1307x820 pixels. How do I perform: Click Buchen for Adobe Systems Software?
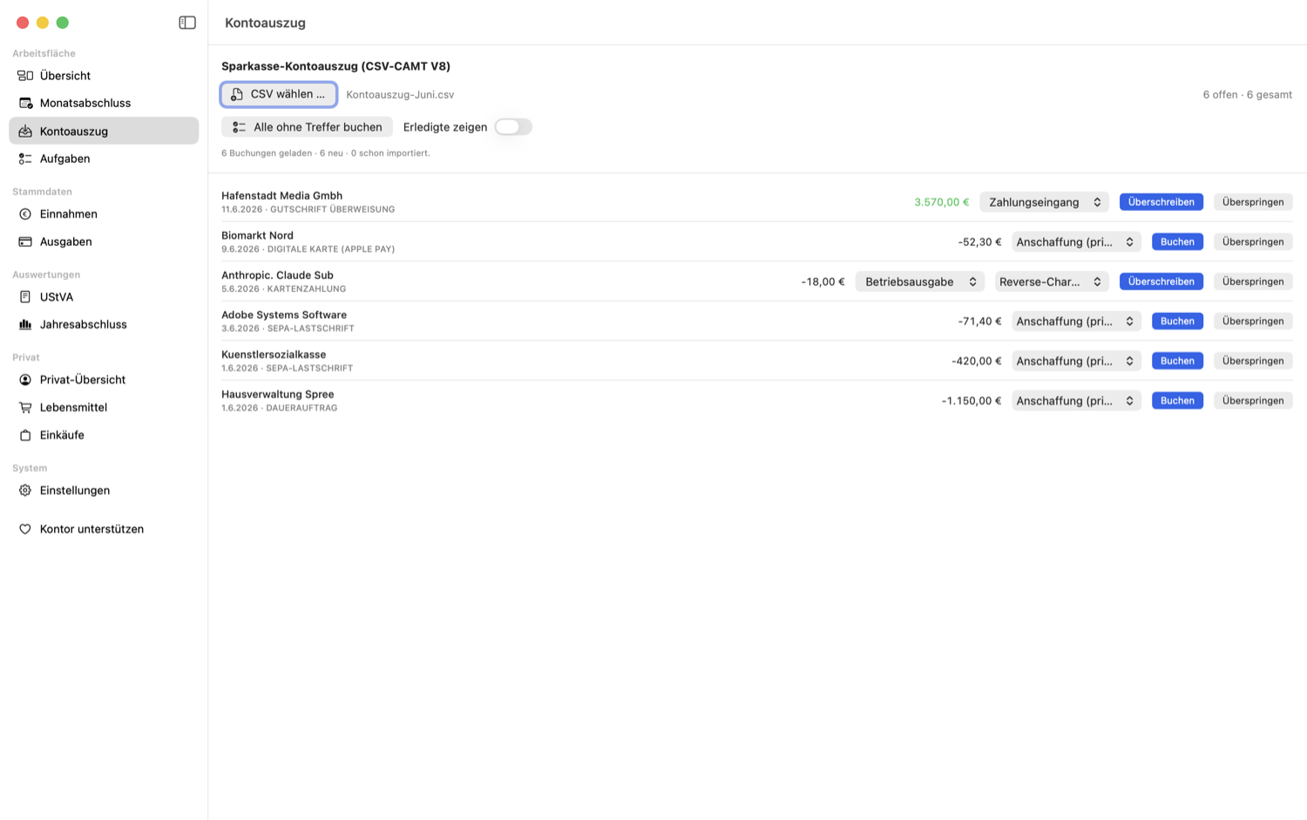[x=1177, y=322]
